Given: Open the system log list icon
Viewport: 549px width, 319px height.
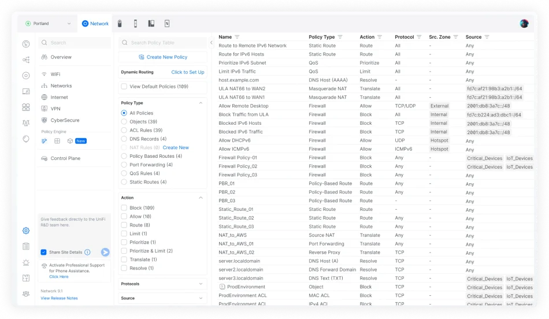Looking at the screenshot, I should (26, 247).
